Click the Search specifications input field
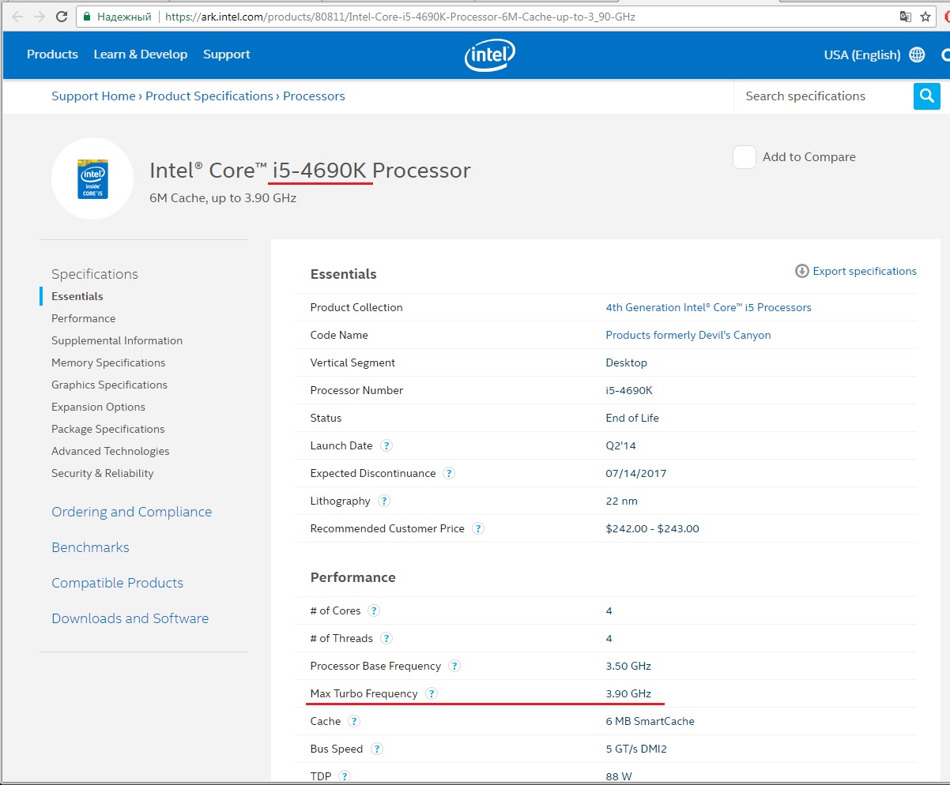The image size is (950, 785). pos(822,96)
